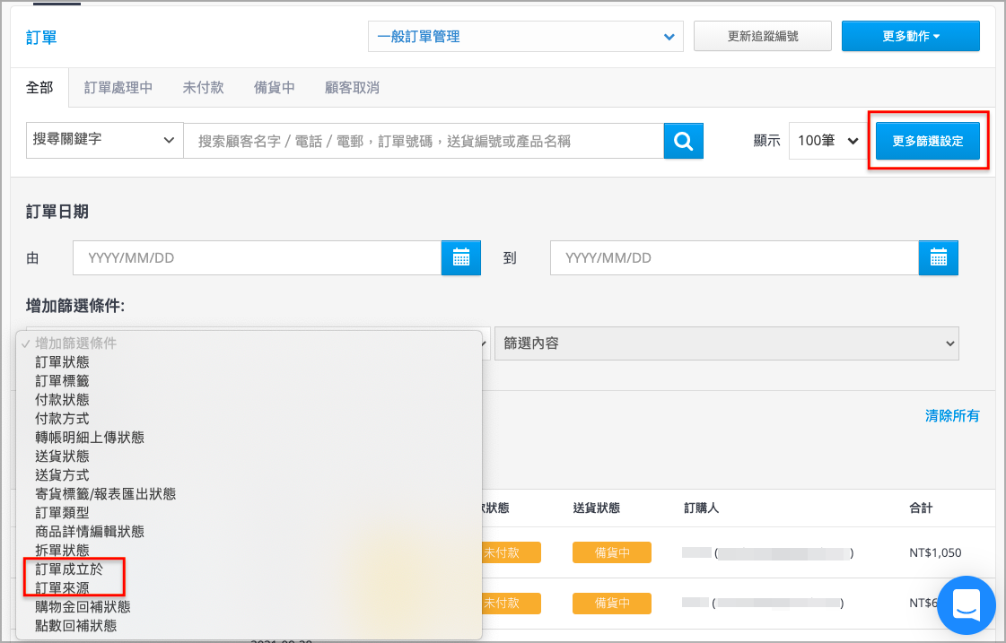The height and width of the screenshot is (643, 1006).
Task: Click the 訂單 page title link
Action: 41,37
